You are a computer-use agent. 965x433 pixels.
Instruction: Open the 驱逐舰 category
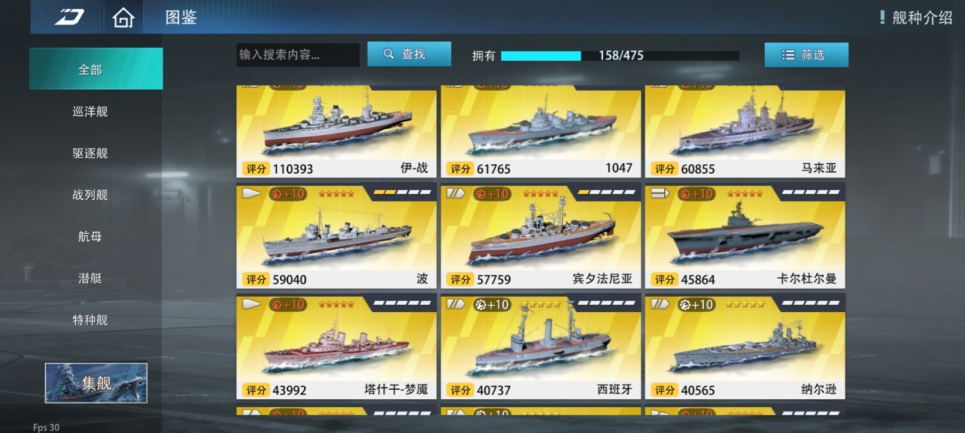(90, 153)
